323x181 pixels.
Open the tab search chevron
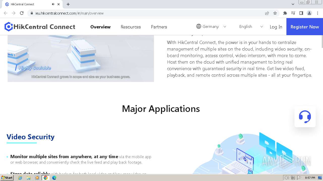tap(293, 4)
